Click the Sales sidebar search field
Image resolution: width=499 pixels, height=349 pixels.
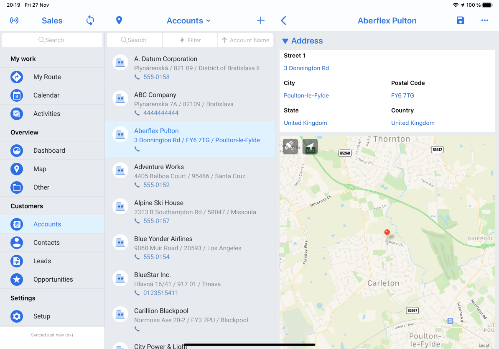click(x=52, y=40)
